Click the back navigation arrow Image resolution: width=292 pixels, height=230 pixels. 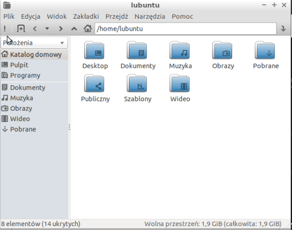tap(34, 28)
